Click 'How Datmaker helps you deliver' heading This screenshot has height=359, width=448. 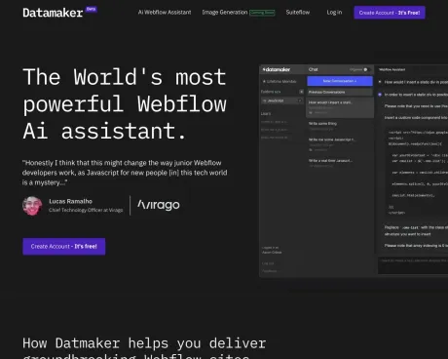click(x=144, y=347)
